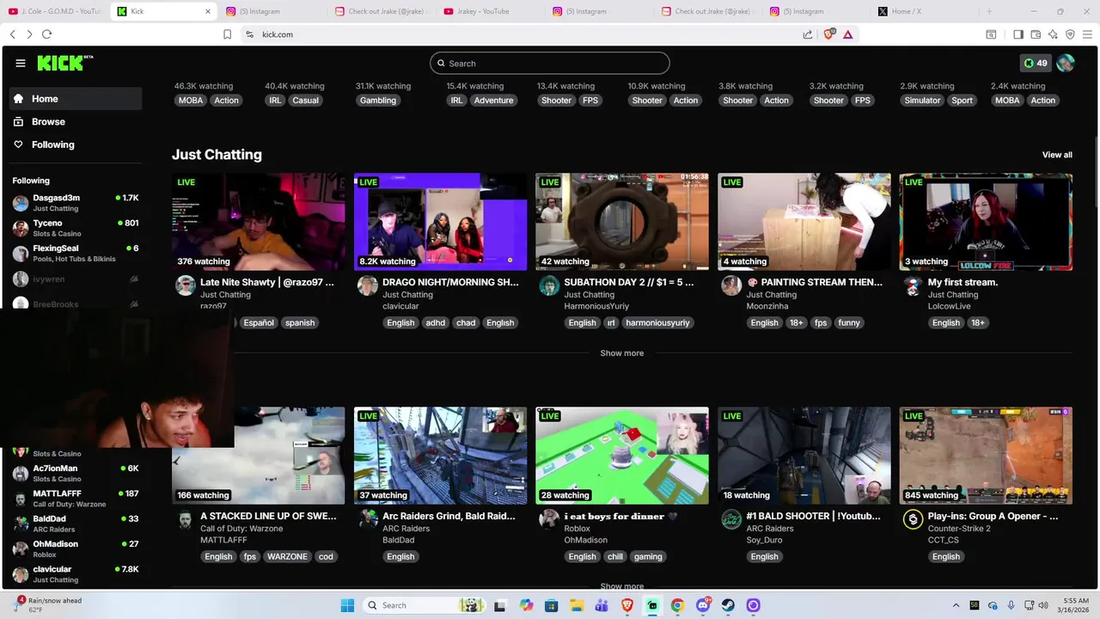Open SUBATHON DAY 2 stream thumbnail
This screenshot has height=619, width=1100.
tap(622, 222)
